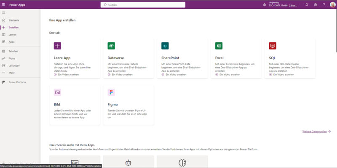Click the SharePoint card title
This screenshot has height=168, width=337.
point(170,58)
